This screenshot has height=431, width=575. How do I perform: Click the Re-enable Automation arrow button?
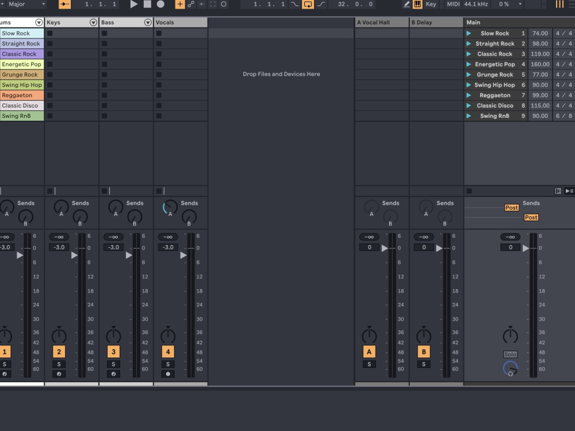click(202, 4)
